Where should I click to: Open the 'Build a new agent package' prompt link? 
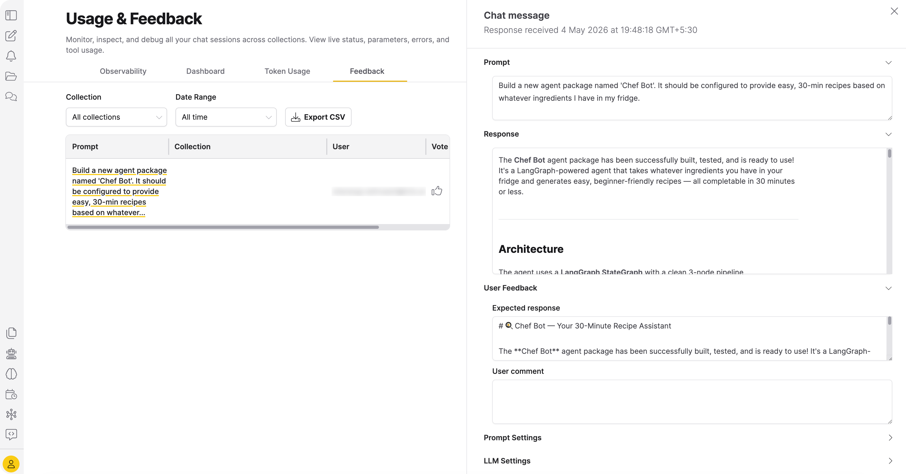(119, 191)
